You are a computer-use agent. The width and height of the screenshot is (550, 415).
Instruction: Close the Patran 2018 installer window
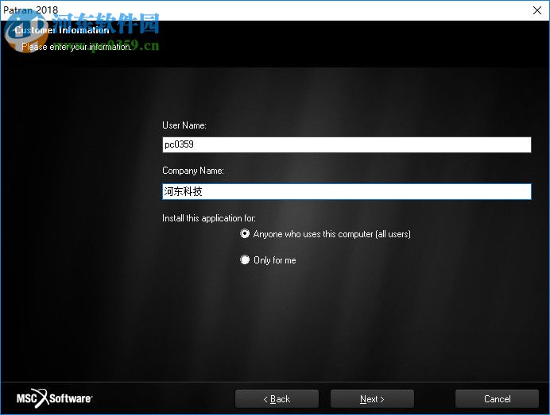click(x=537, y=10)
